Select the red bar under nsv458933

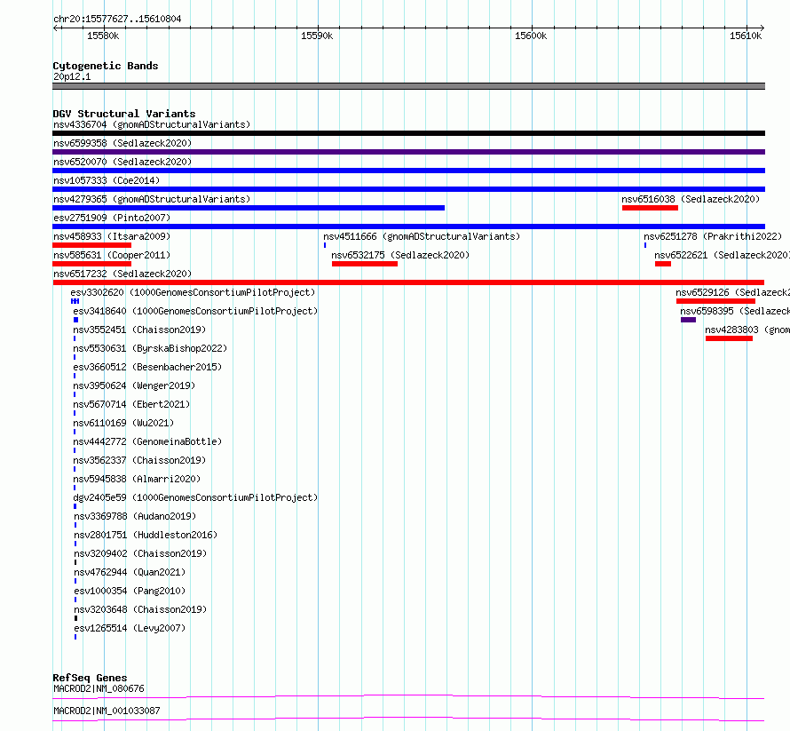pos(91,245)
